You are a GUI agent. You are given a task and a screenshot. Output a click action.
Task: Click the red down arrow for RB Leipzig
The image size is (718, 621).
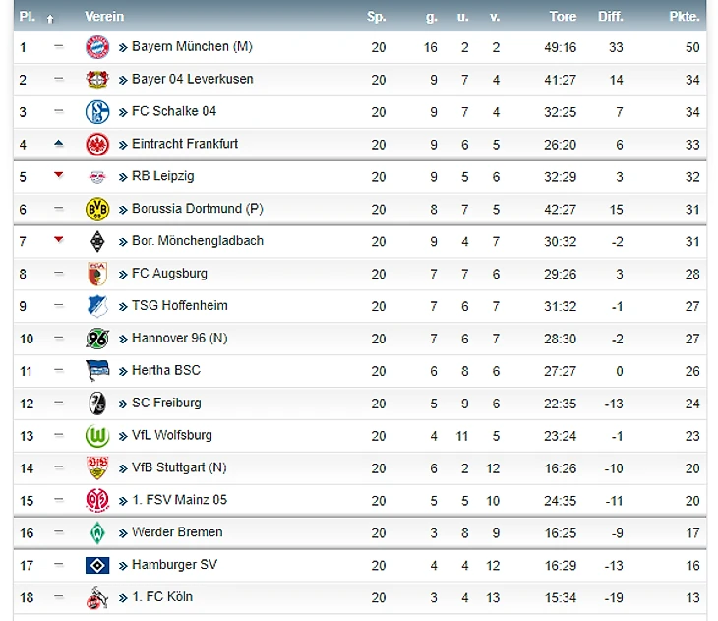58,174
